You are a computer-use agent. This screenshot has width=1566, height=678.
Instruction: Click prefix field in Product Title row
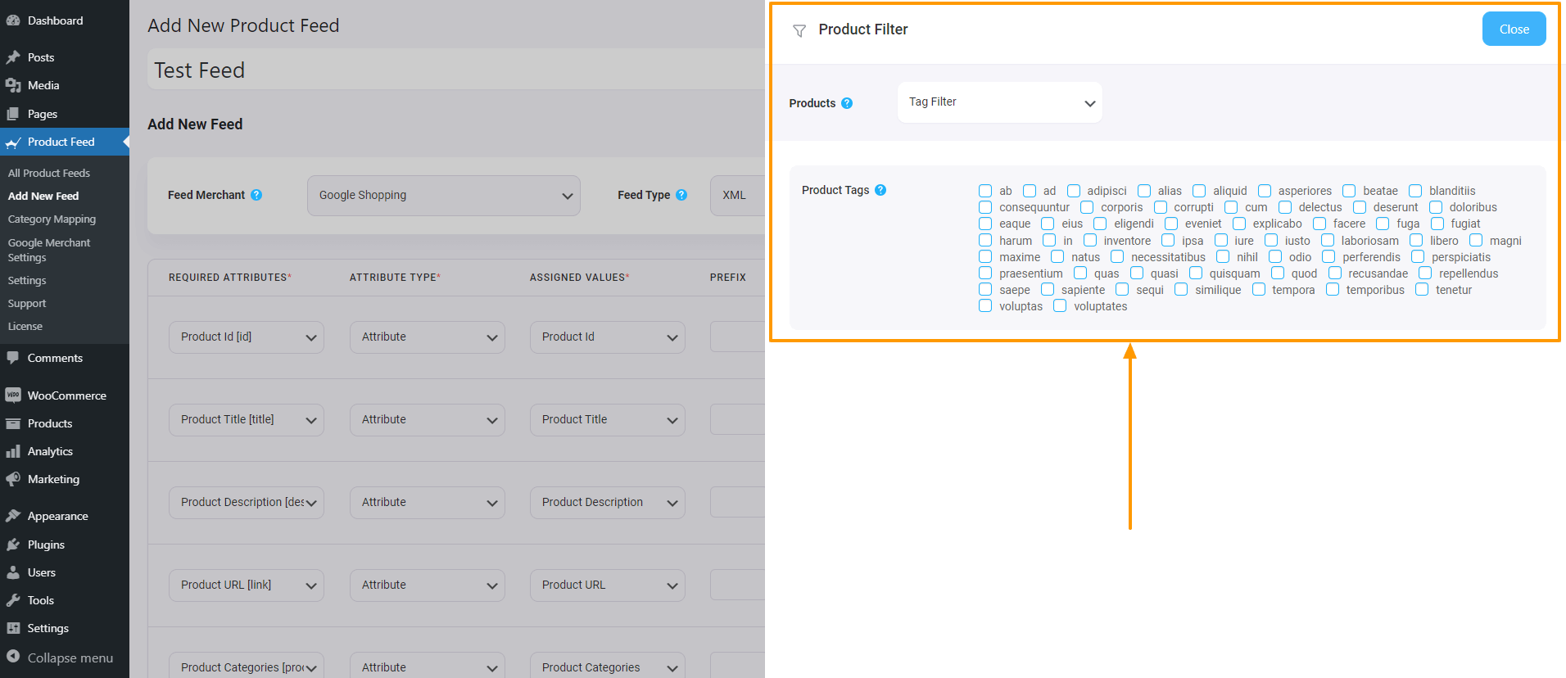[x=737, y=420]
